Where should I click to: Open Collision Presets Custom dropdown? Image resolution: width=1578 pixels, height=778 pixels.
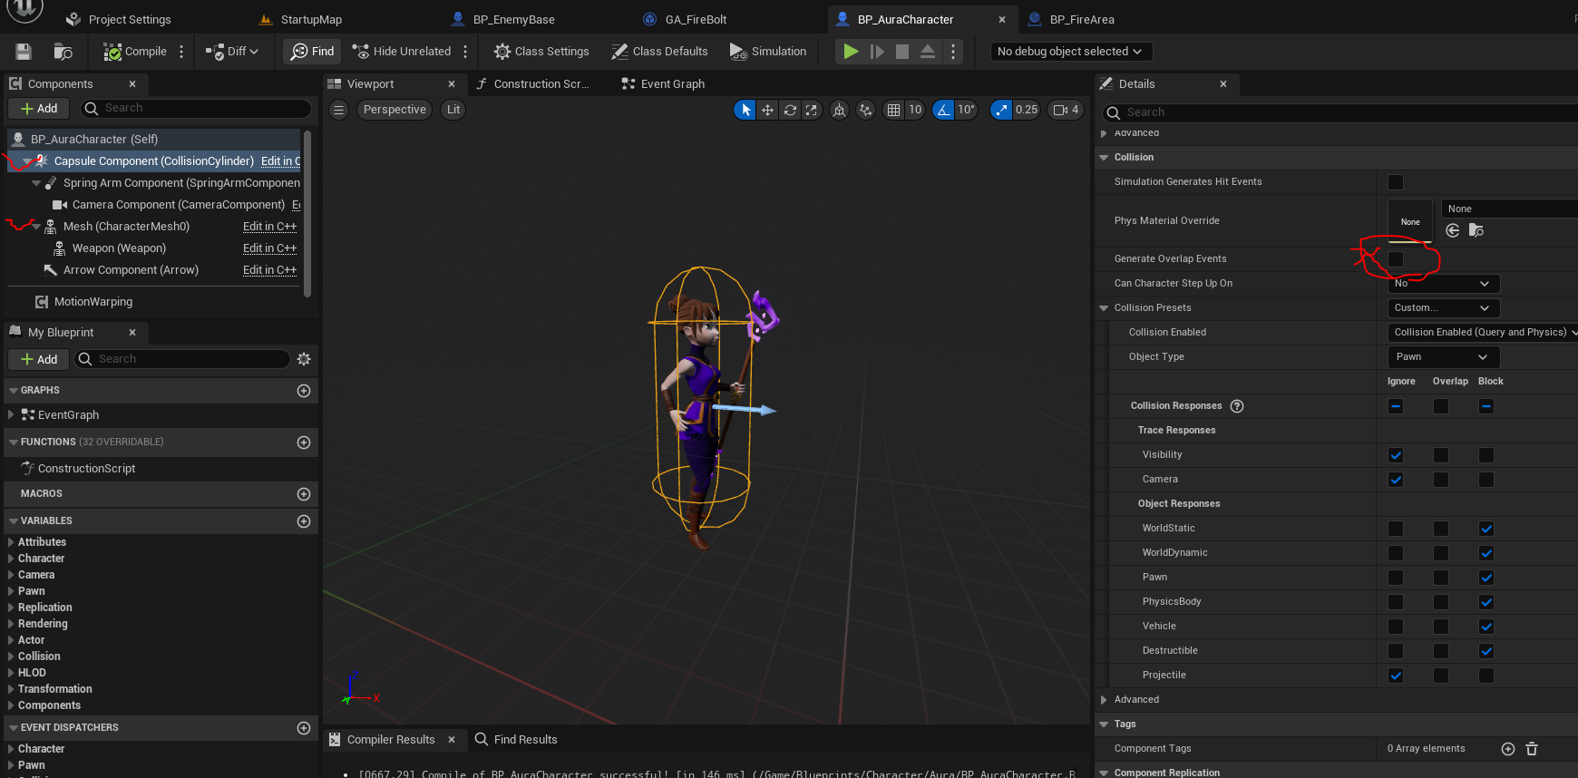point(1444,308)
